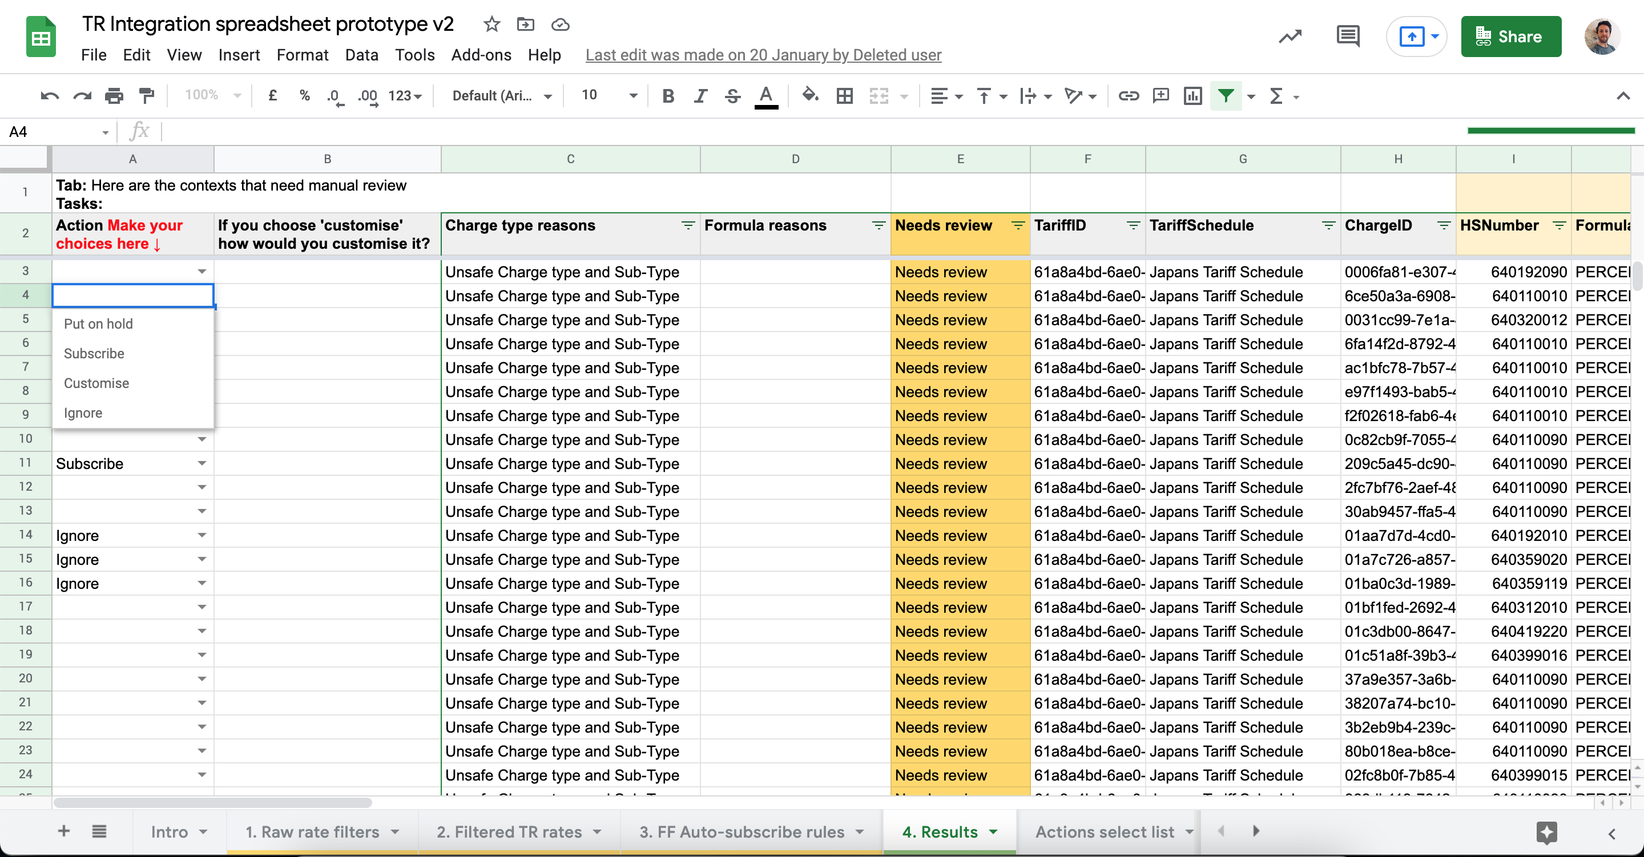1644x857 pixels.
Task: Open the fill colour picker
Action: coord(811,96)
